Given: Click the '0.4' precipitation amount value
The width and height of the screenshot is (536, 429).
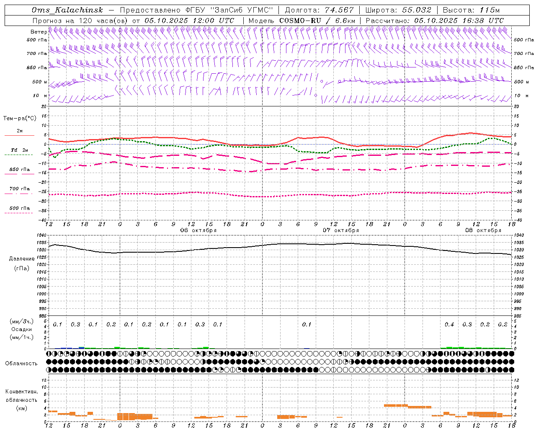Looking at the screenshot, I should pos(449,325).
